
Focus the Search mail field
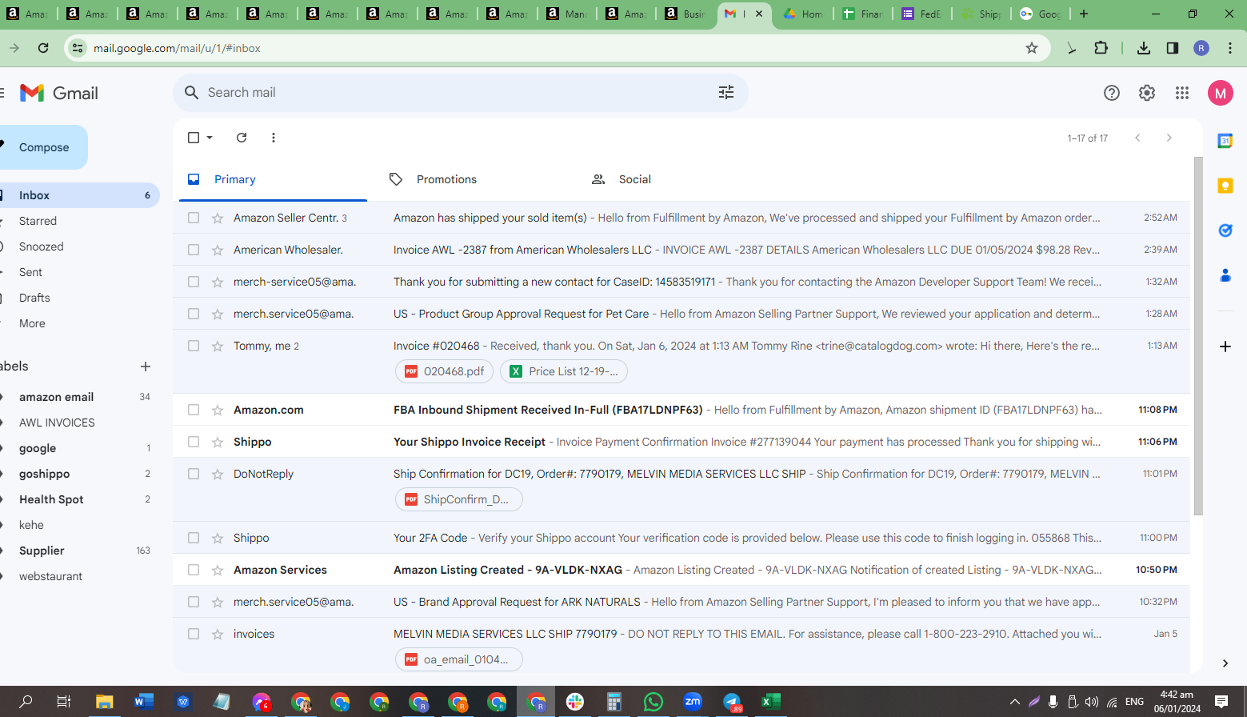(460, 93)
